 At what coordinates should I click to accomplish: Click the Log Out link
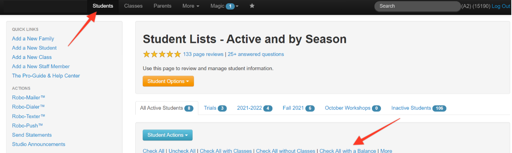click(501, 6)
